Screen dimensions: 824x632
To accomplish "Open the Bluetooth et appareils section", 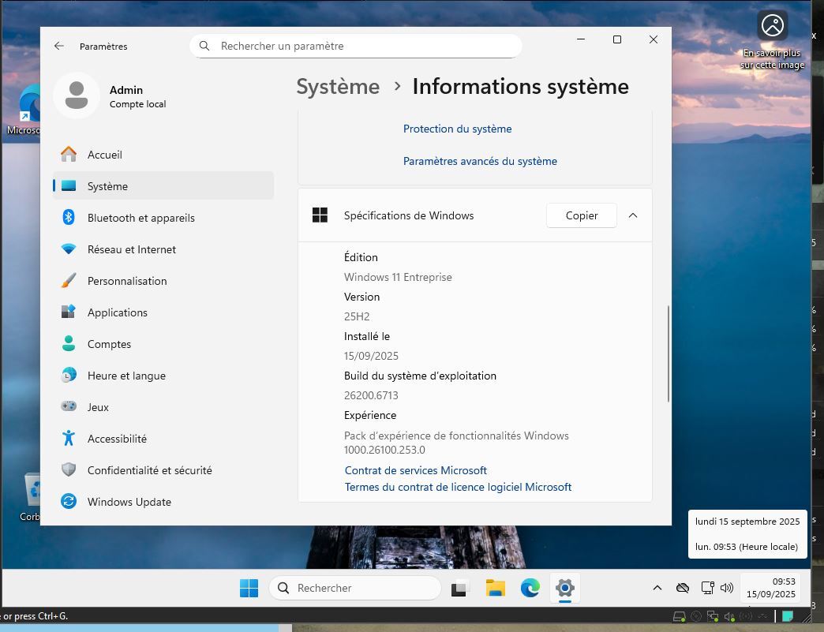I will [140, 218].
